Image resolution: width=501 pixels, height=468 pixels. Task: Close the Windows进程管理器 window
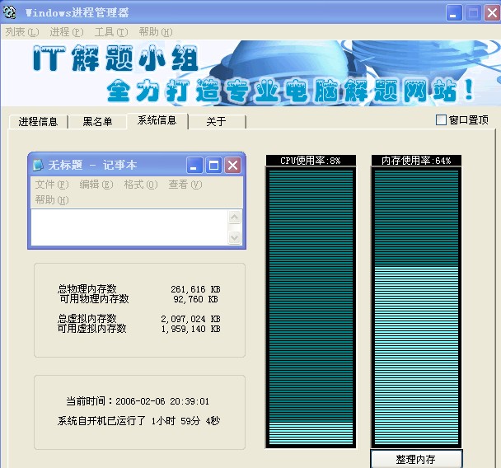point(492,13)
